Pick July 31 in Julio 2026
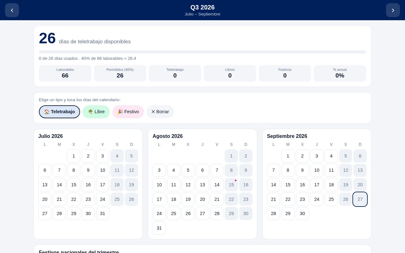Image resolution: width=405 pixels, height=253 pixels. 103,213
